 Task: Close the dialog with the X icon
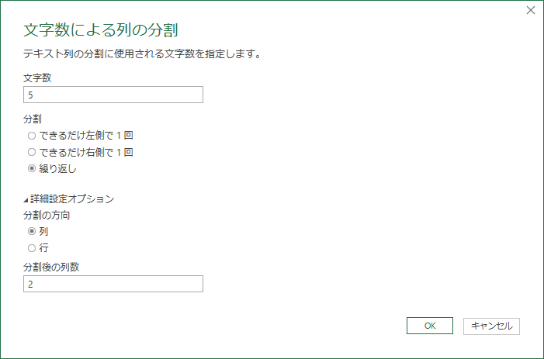[531, 10]
